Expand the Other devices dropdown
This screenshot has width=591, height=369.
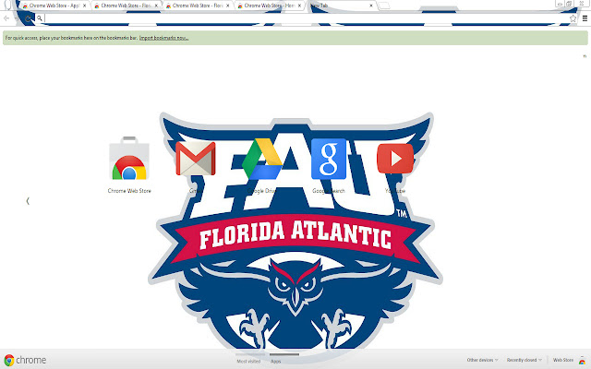point(482,360)
